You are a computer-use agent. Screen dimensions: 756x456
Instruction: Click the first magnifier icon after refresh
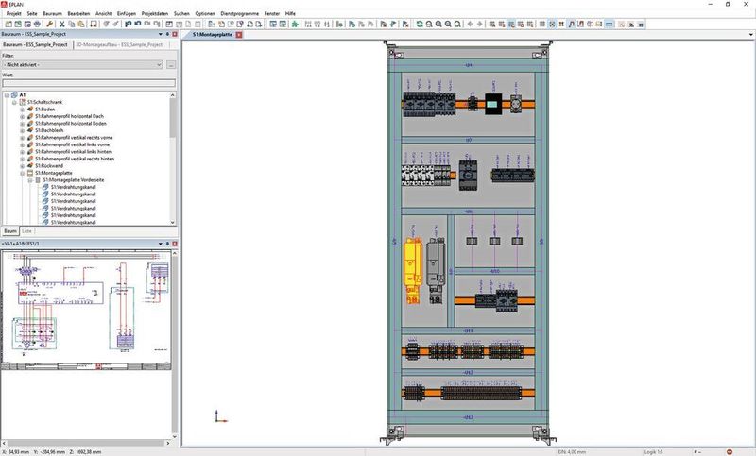tap(429, 25)
